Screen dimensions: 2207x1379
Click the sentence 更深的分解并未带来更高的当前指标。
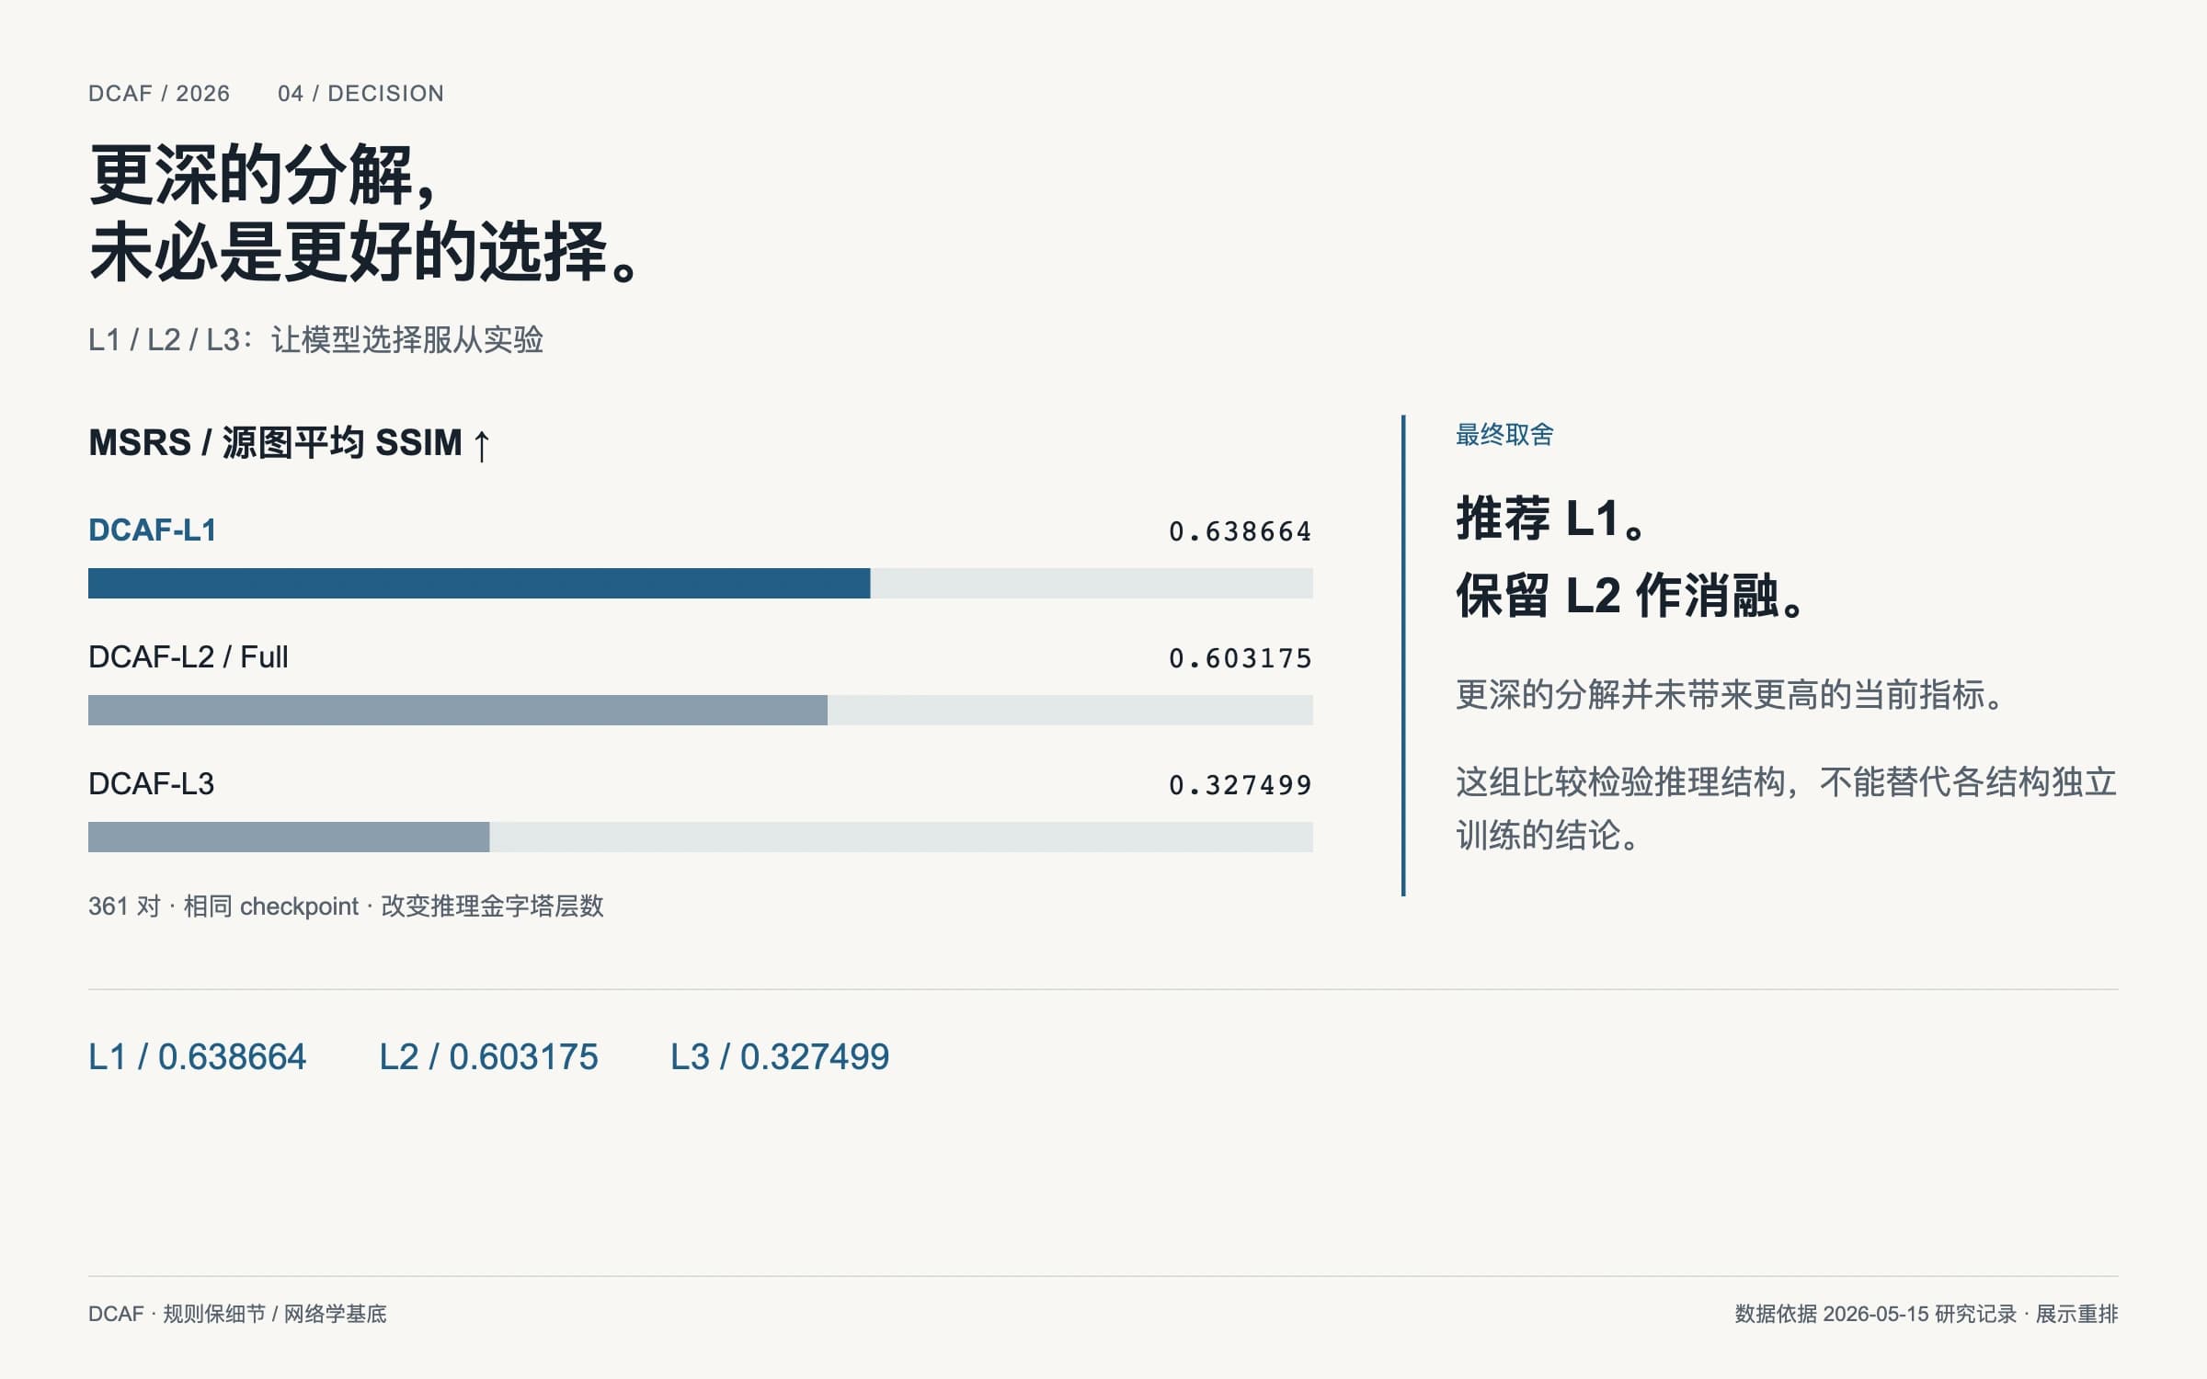[x=1730, y=695]
